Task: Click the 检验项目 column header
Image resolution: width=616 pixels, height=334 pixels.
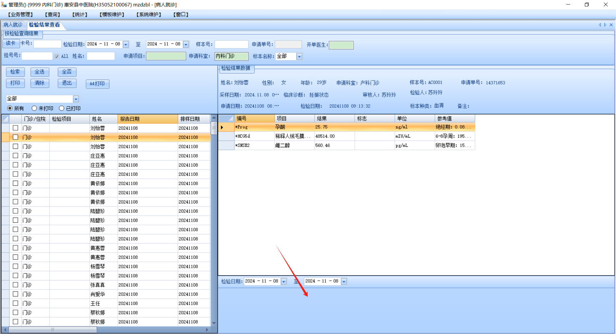Action: click(70, 119)
